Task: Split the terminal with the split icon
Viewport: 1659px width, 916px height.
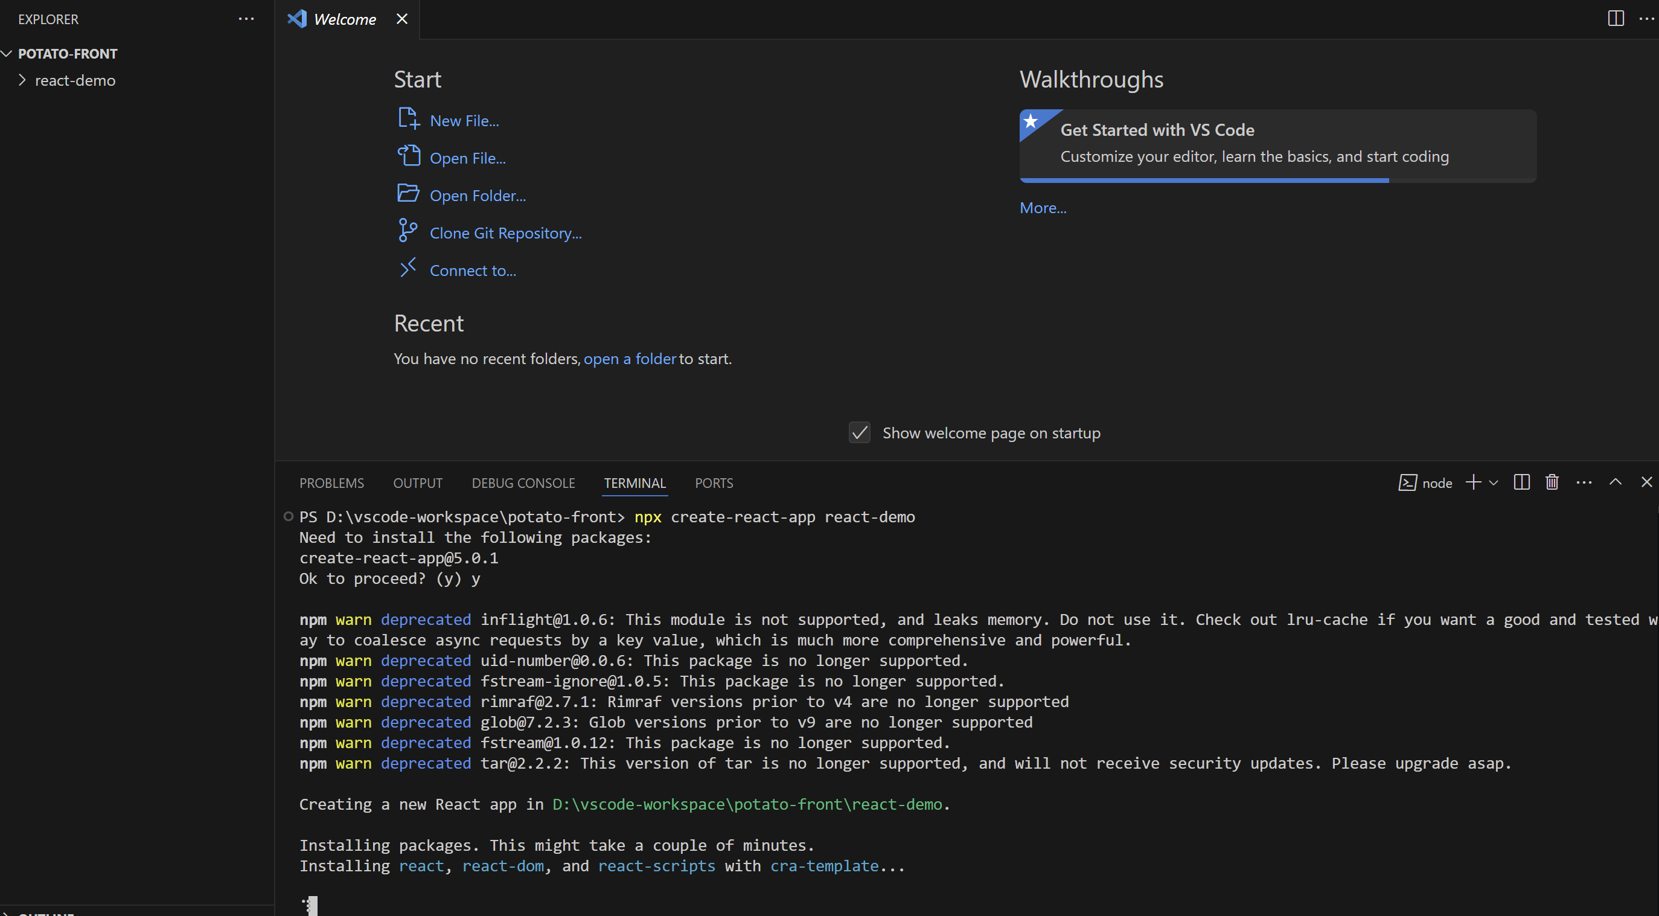Action: click(x=1521, y=482)
